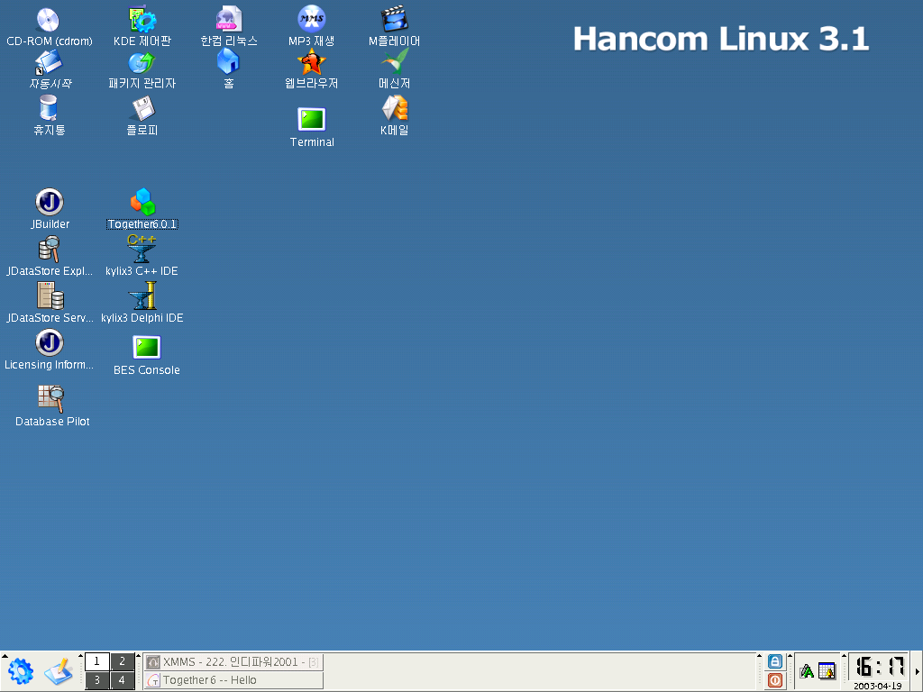Image resolution: width=923 pixels, height=692 pixels.
Task: Click the panel hide arrow at right edge
Action: coord(918,671)
